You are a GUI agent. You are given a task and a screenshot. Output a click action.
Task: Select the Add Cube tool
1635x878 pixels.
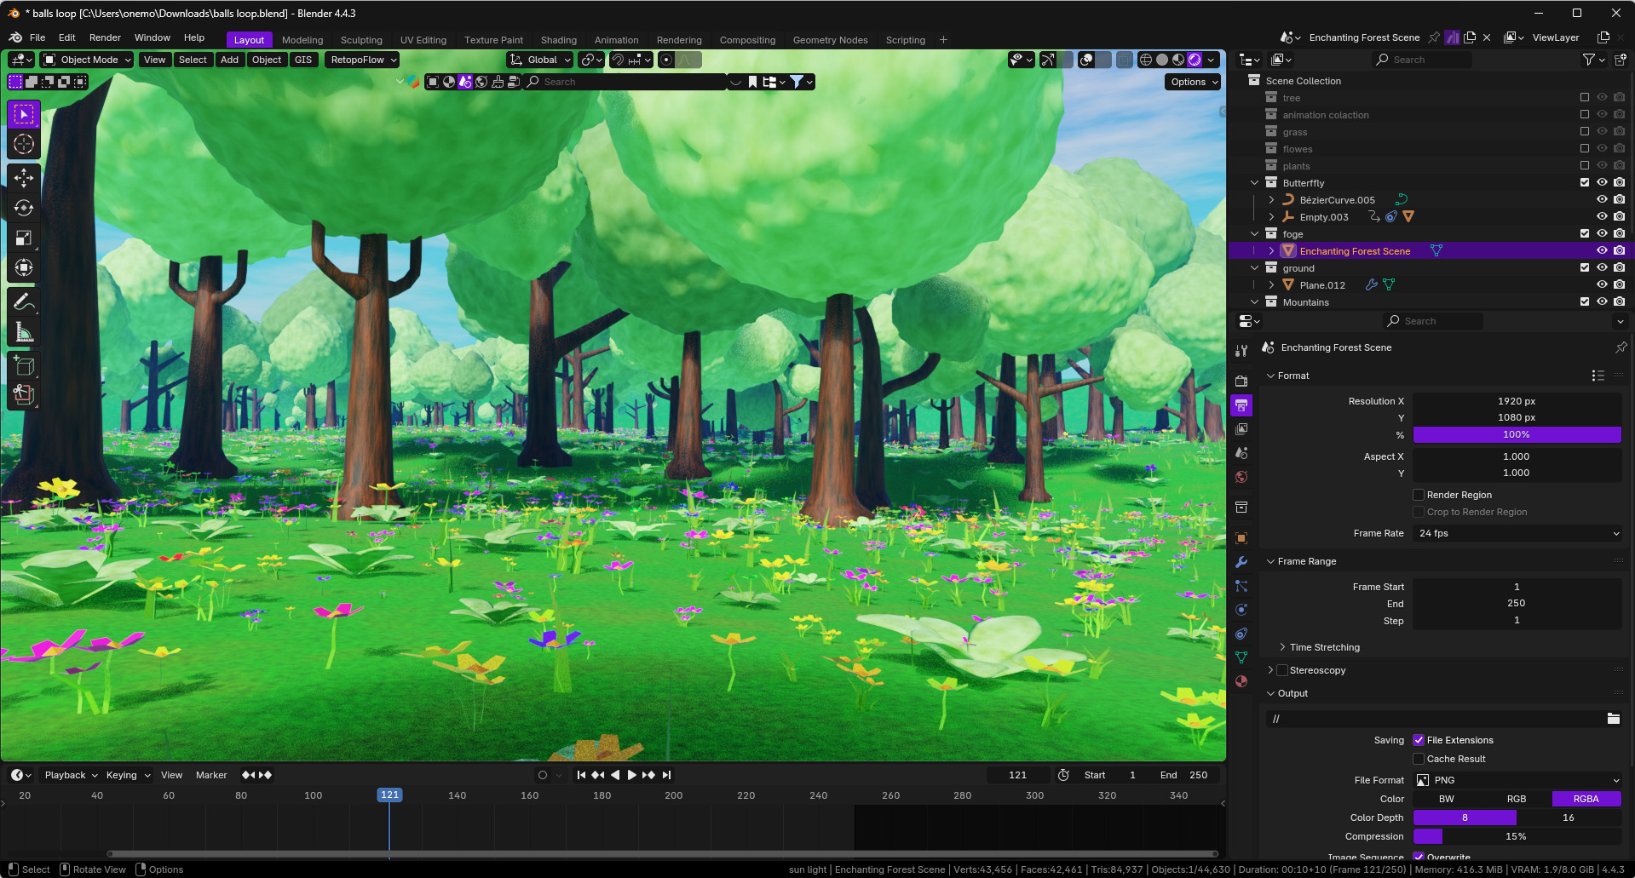pyautogui.click(x=24, y=366)
